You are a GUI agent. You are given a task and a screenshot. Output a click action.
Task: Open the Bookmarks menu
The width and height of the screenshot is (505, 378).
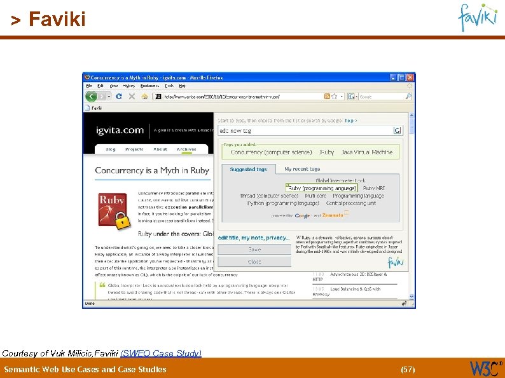[149, 86]
